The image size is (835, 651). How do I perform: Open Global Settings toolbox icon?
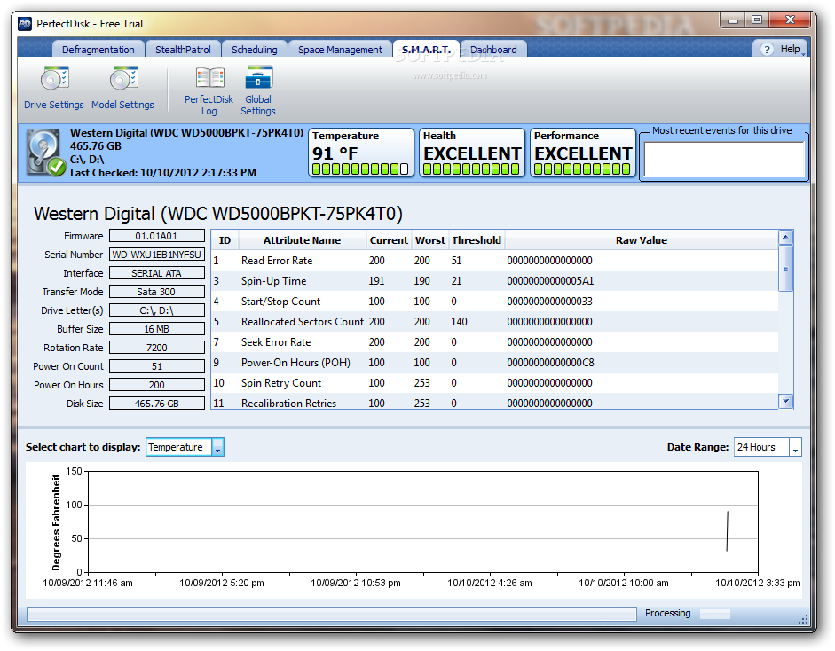click(259, 78)
